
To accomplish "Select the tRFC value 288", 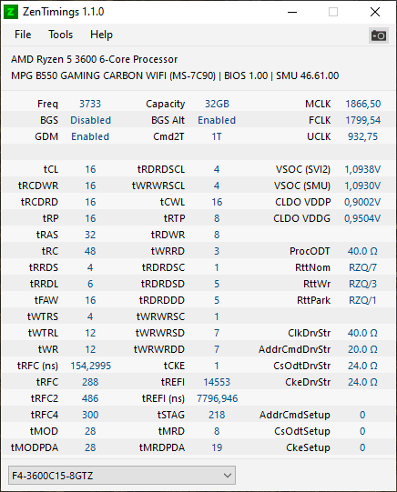I will [x=90, y=382].
